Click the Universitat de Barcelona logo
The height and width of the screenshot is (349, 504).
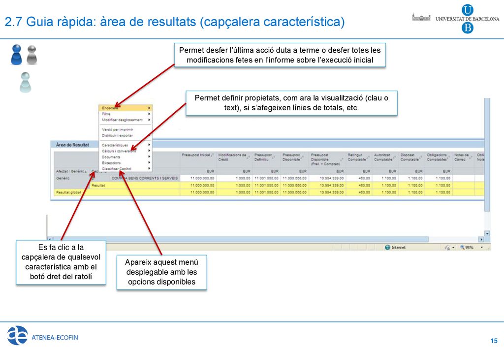tap(456, 19)
